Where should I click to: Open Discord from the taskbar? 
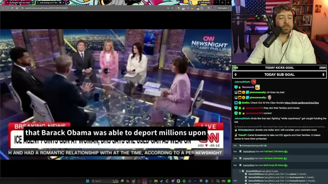173,181
